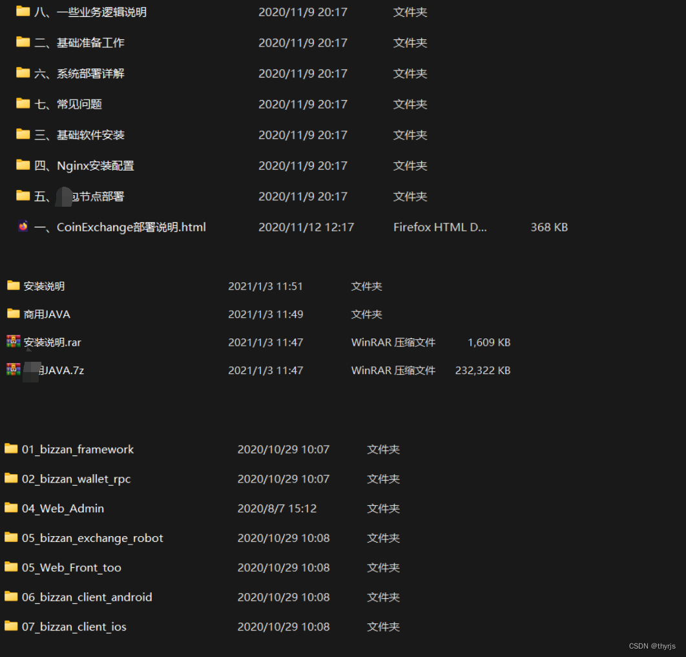Click the file name 一、CoinExchange部署说明.html
This screenshot has height=657, width=686.
pos(120,227)
